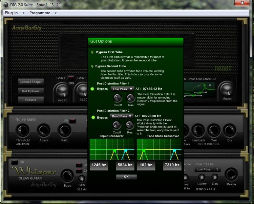
Task: Click the DIG 2.0 Suite title bar icon
Action: tap(6, 5)
